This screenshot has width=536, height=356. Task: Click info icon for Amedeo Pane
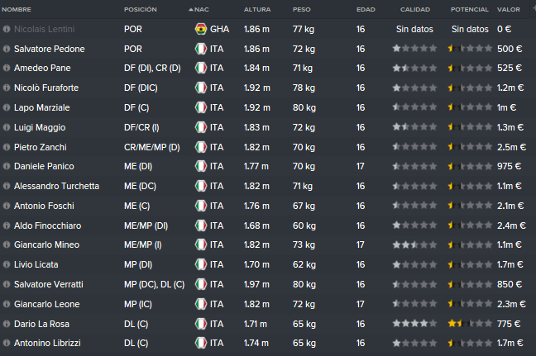[x=6, y=68]
